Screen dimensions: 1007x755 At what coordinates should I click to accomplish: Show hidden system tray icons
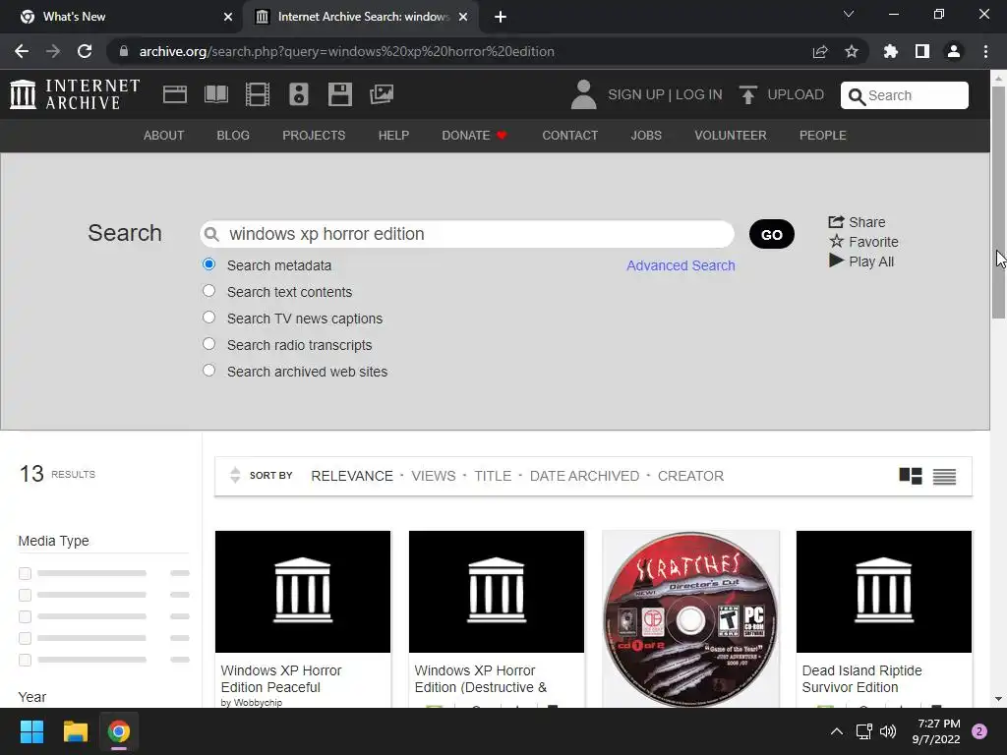(x=837, y=731)
